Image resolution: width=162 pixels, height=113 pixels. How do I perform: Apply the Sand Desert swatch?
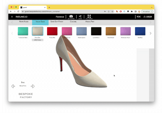[x=111, y=31]
